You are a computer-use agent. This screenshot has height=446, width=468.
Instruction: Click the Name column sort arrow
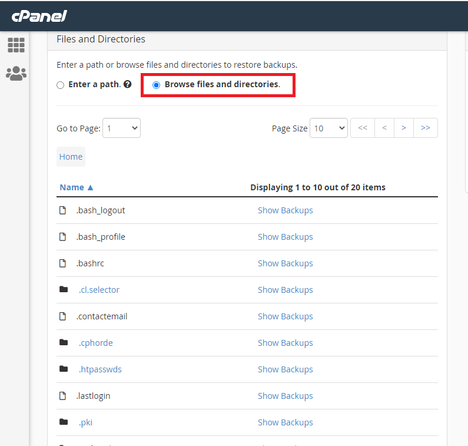(x=91, y=187)
